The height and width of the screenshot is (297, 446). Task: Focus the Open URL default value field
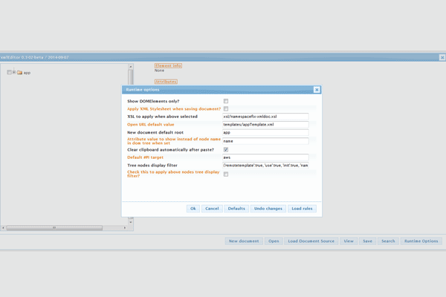click(x=265, y=125)
